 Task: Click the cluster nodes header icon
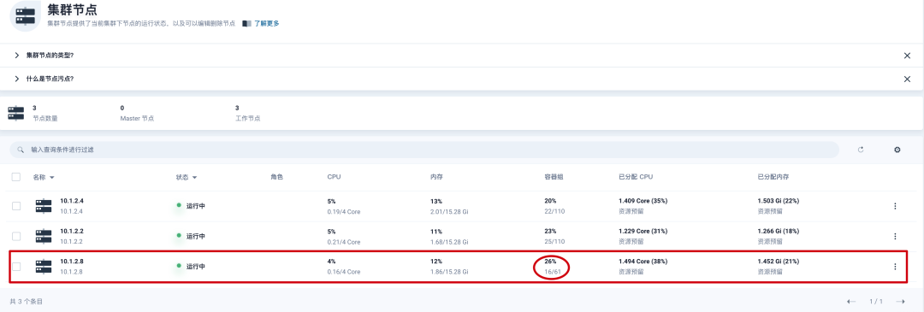tap(26, 16)
